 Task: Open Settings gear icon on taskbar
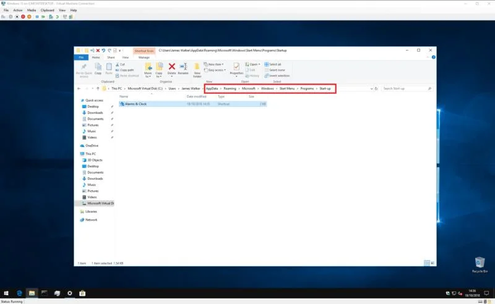coord(70,293)
